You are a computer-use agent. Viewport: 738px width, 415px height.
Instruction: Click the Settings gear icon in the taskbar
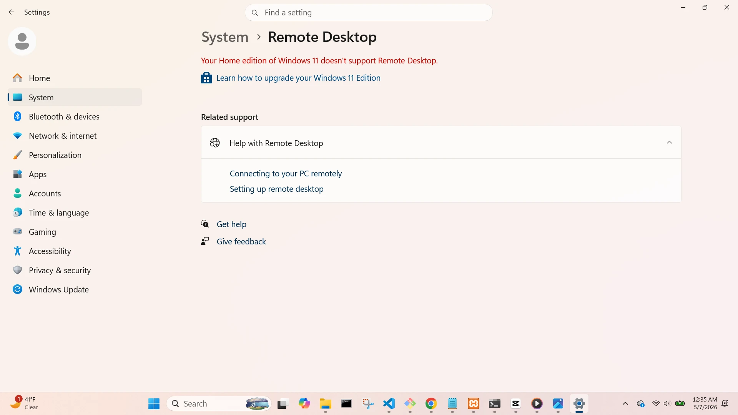coord(579,403)
